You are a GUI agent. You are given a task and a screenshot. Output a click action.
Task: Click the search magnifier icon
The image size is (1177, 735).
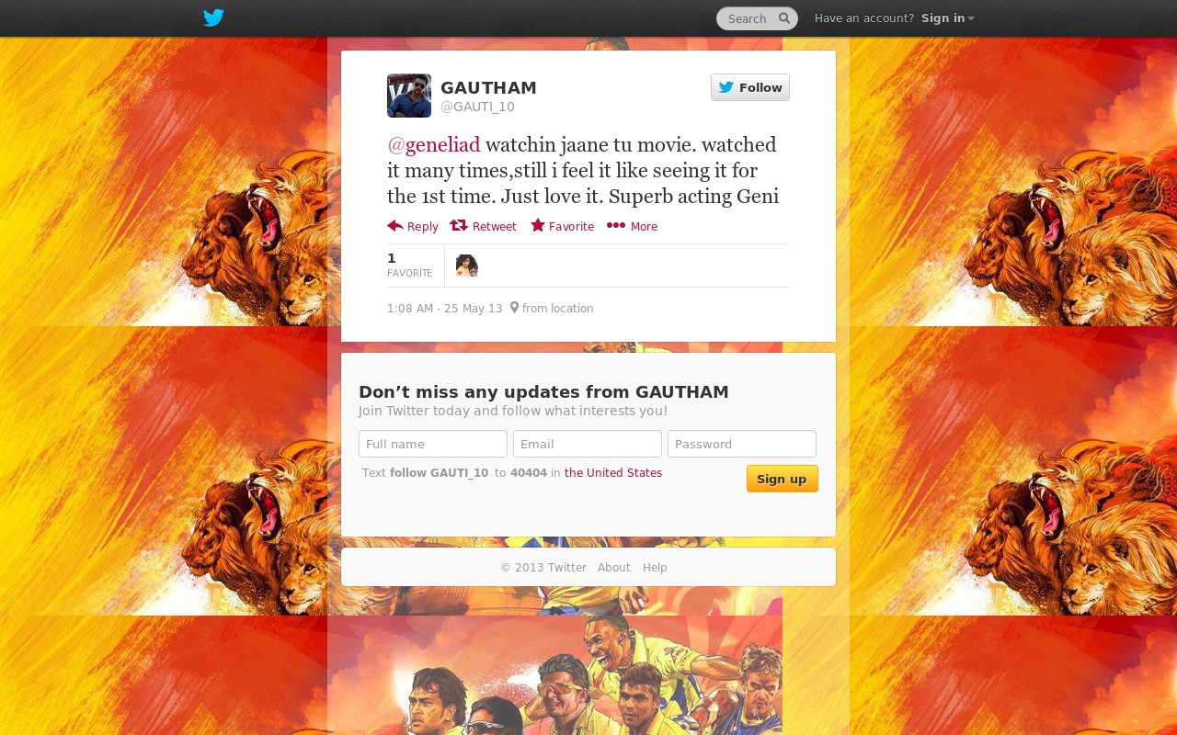point(784,18)
